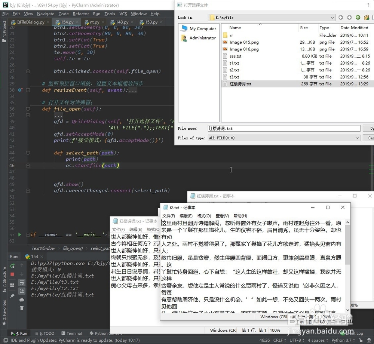The width and height of the screenshot is (374, 344).
Task: Close the QFileDialog.py editor tab
Action: coord(48,22)
